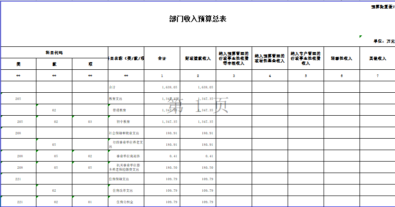The width and height of the screenshot is (395, 207).
Task: Select the 行政事业单位养老支出 cell
Action: tap(126, 145)
